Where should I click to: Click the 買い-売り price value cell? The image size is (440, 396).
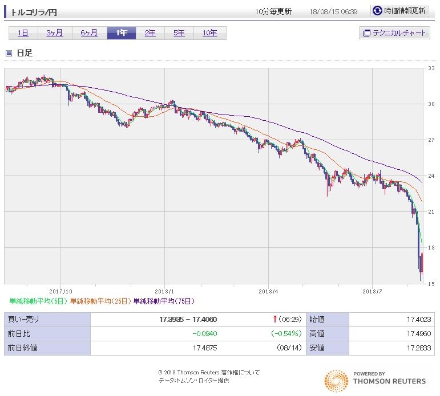click(x=188, y=320)
